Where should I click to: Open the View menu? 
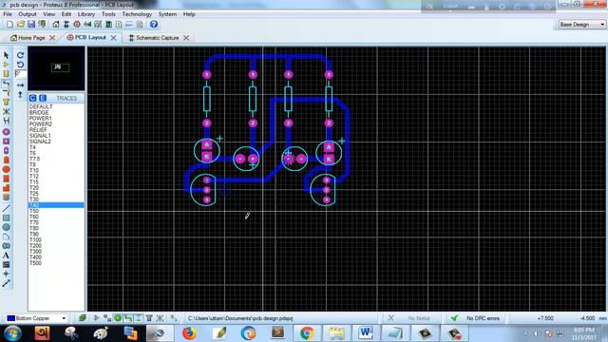(x=48, y=14)
